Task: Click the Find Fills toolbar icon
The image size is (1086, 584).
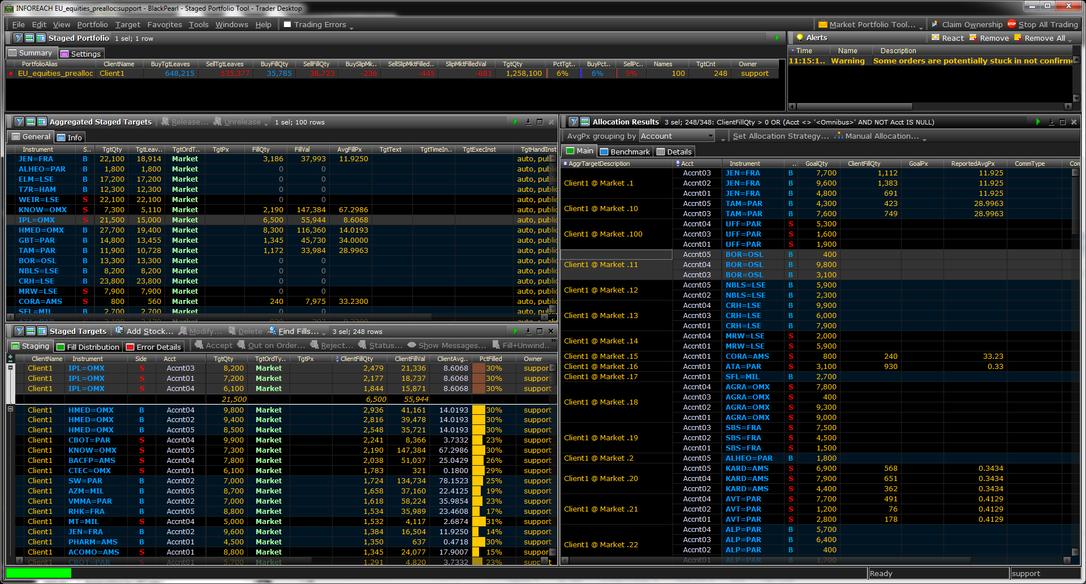Action: click(x=272, y=331)
